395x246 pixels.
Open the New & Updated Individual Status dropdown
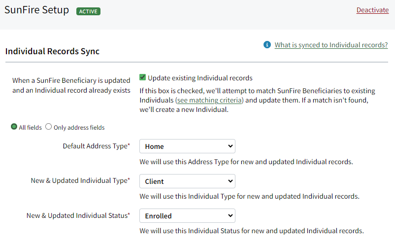[187, 216]
